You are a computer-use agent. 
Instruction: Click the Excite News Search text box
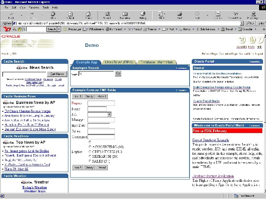[24, 74]
